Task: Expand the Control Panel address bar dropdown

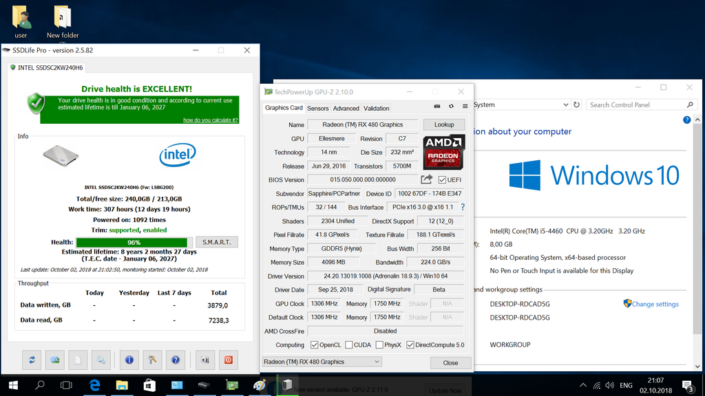Action: (566, 105)
